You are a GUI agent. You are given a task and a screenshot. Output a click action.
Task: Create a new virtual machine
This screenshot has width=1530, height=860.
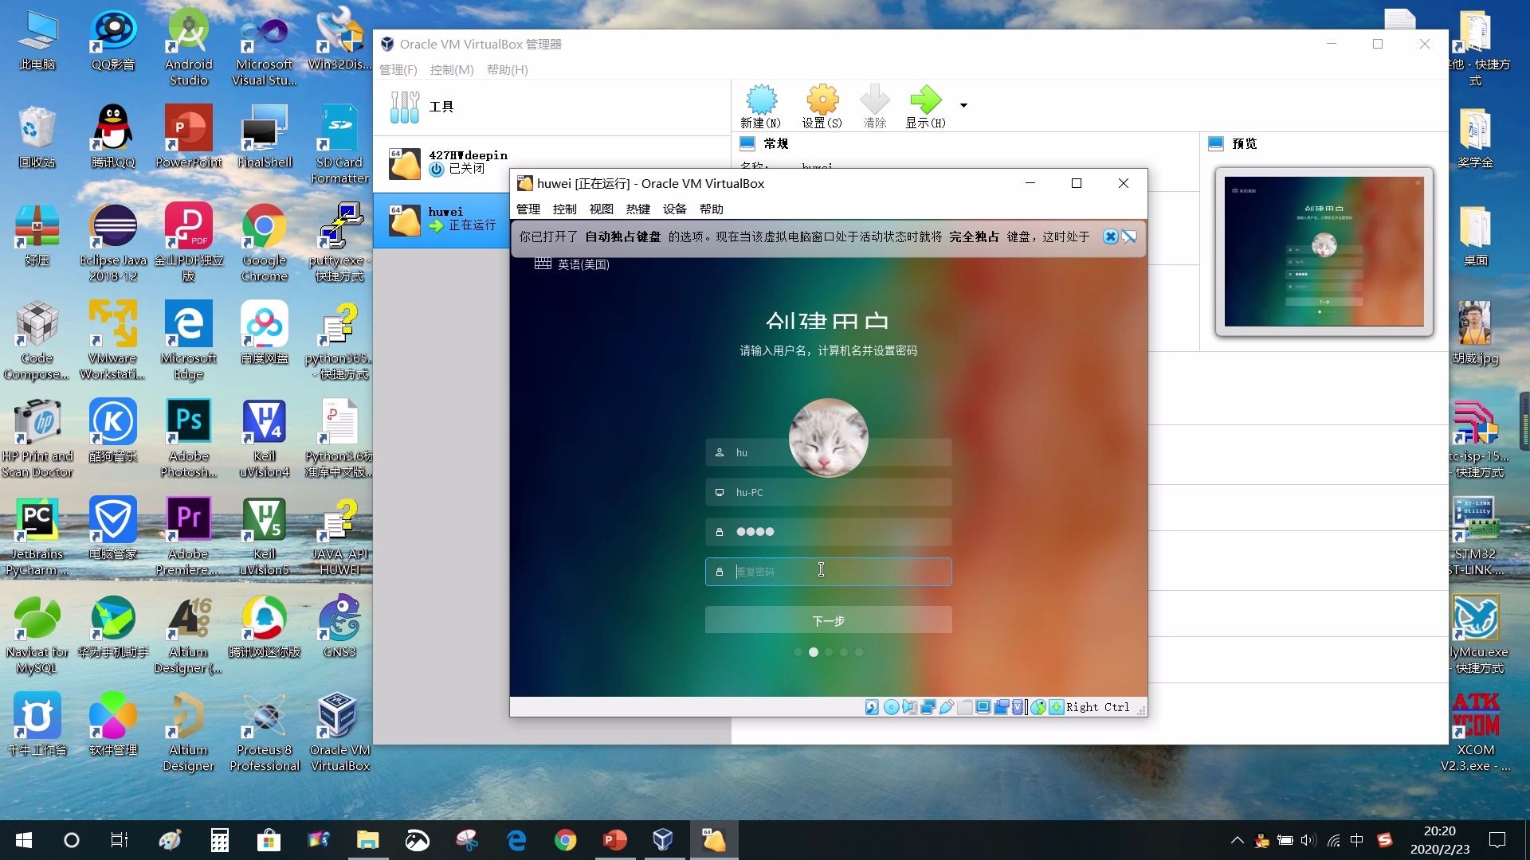(762, 104)
